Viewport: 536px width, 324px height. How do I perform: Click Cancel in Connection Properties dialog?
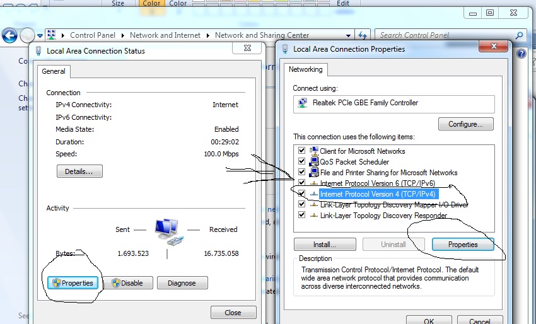click(480, 321)
